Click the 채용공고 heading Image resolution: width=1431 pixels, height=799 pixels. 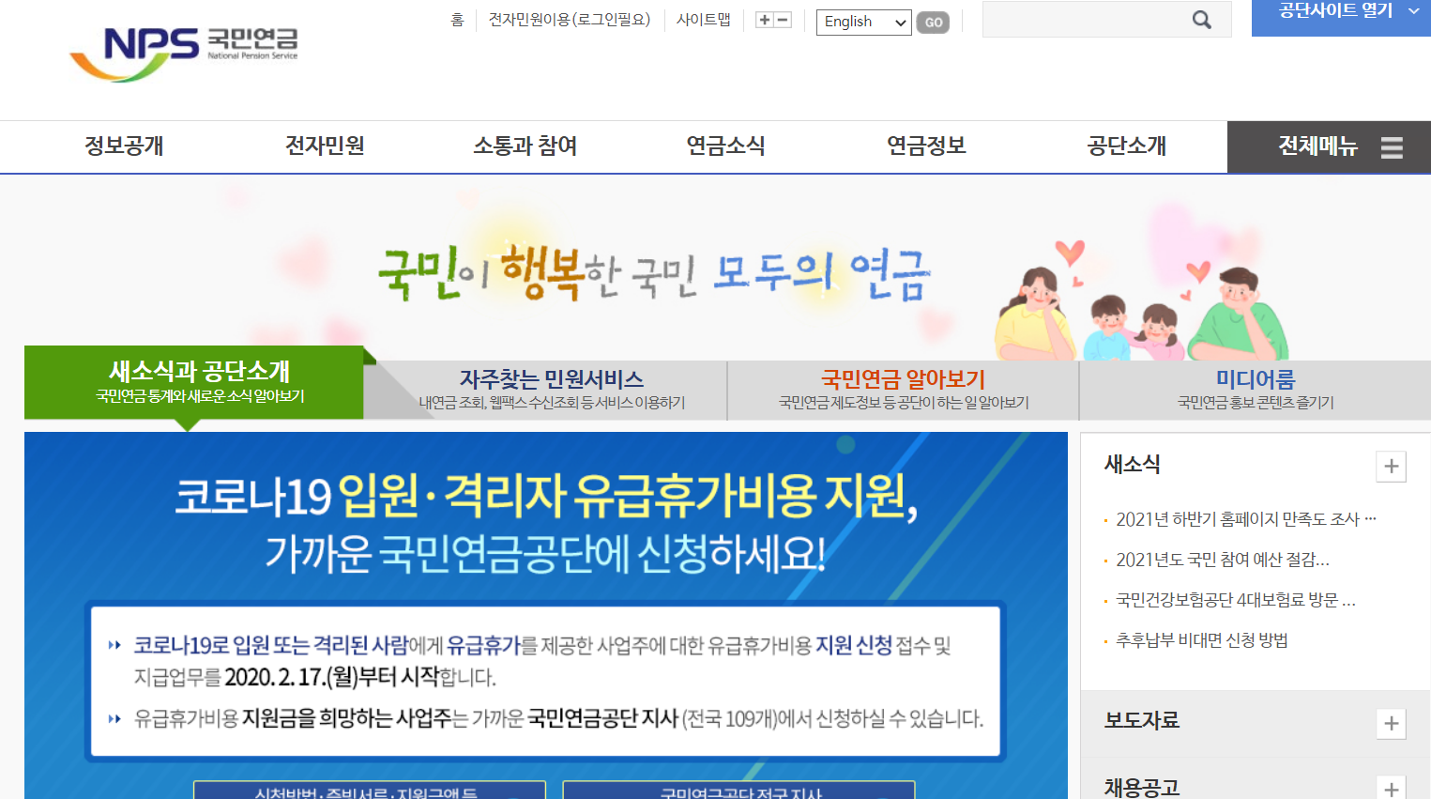click(x=1142, y=787)
